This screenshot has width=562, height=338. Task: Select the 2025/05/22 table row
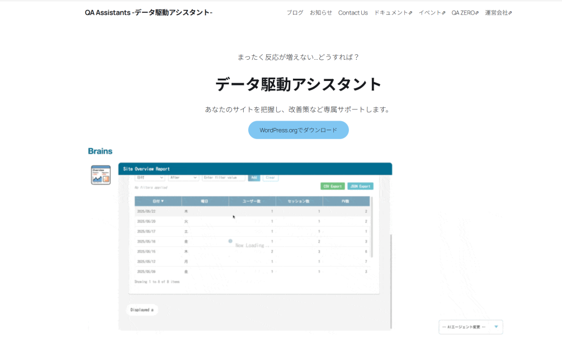click(252, 212)
